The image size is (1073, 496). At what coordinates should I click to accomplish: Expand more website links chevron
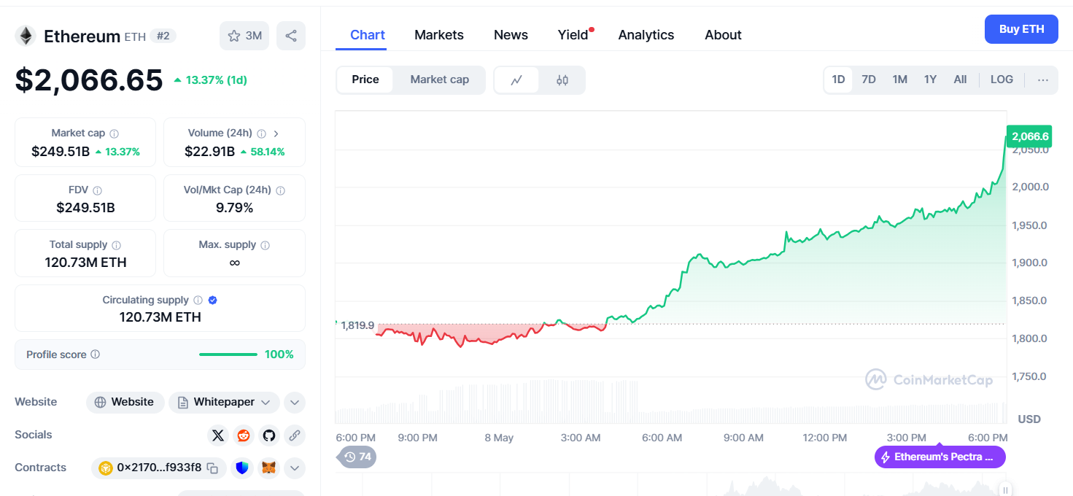tap(294, 402)
